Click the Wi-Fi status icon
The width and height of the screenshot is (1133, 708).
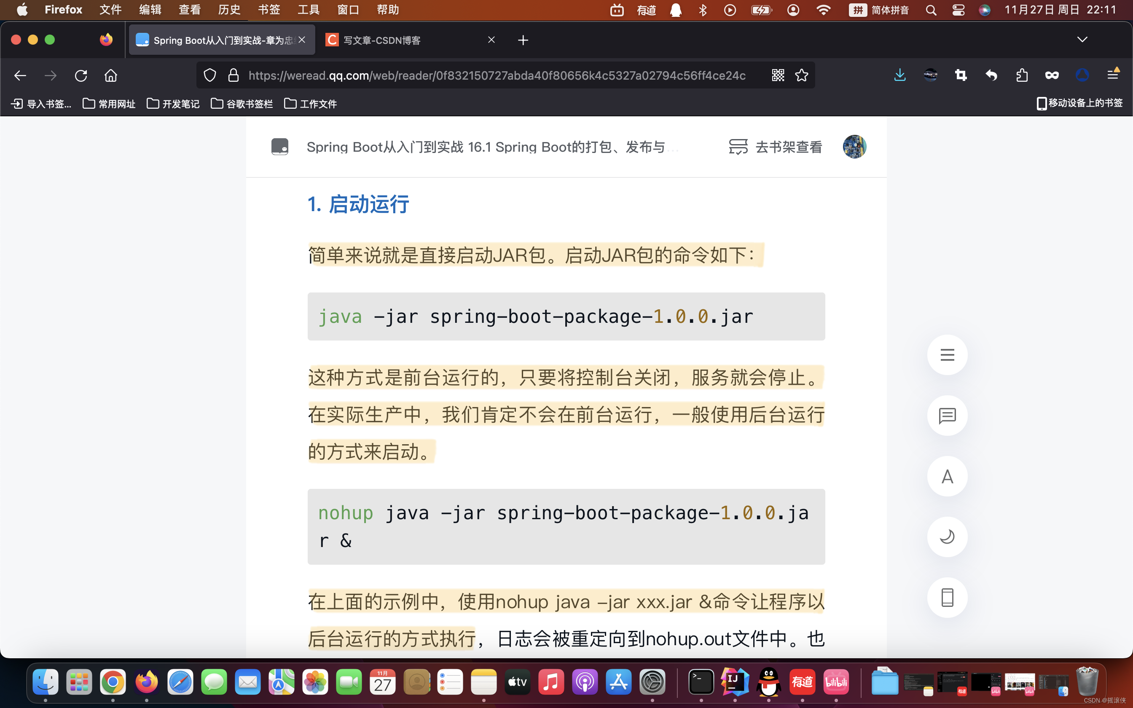click(x=824, y=10)
